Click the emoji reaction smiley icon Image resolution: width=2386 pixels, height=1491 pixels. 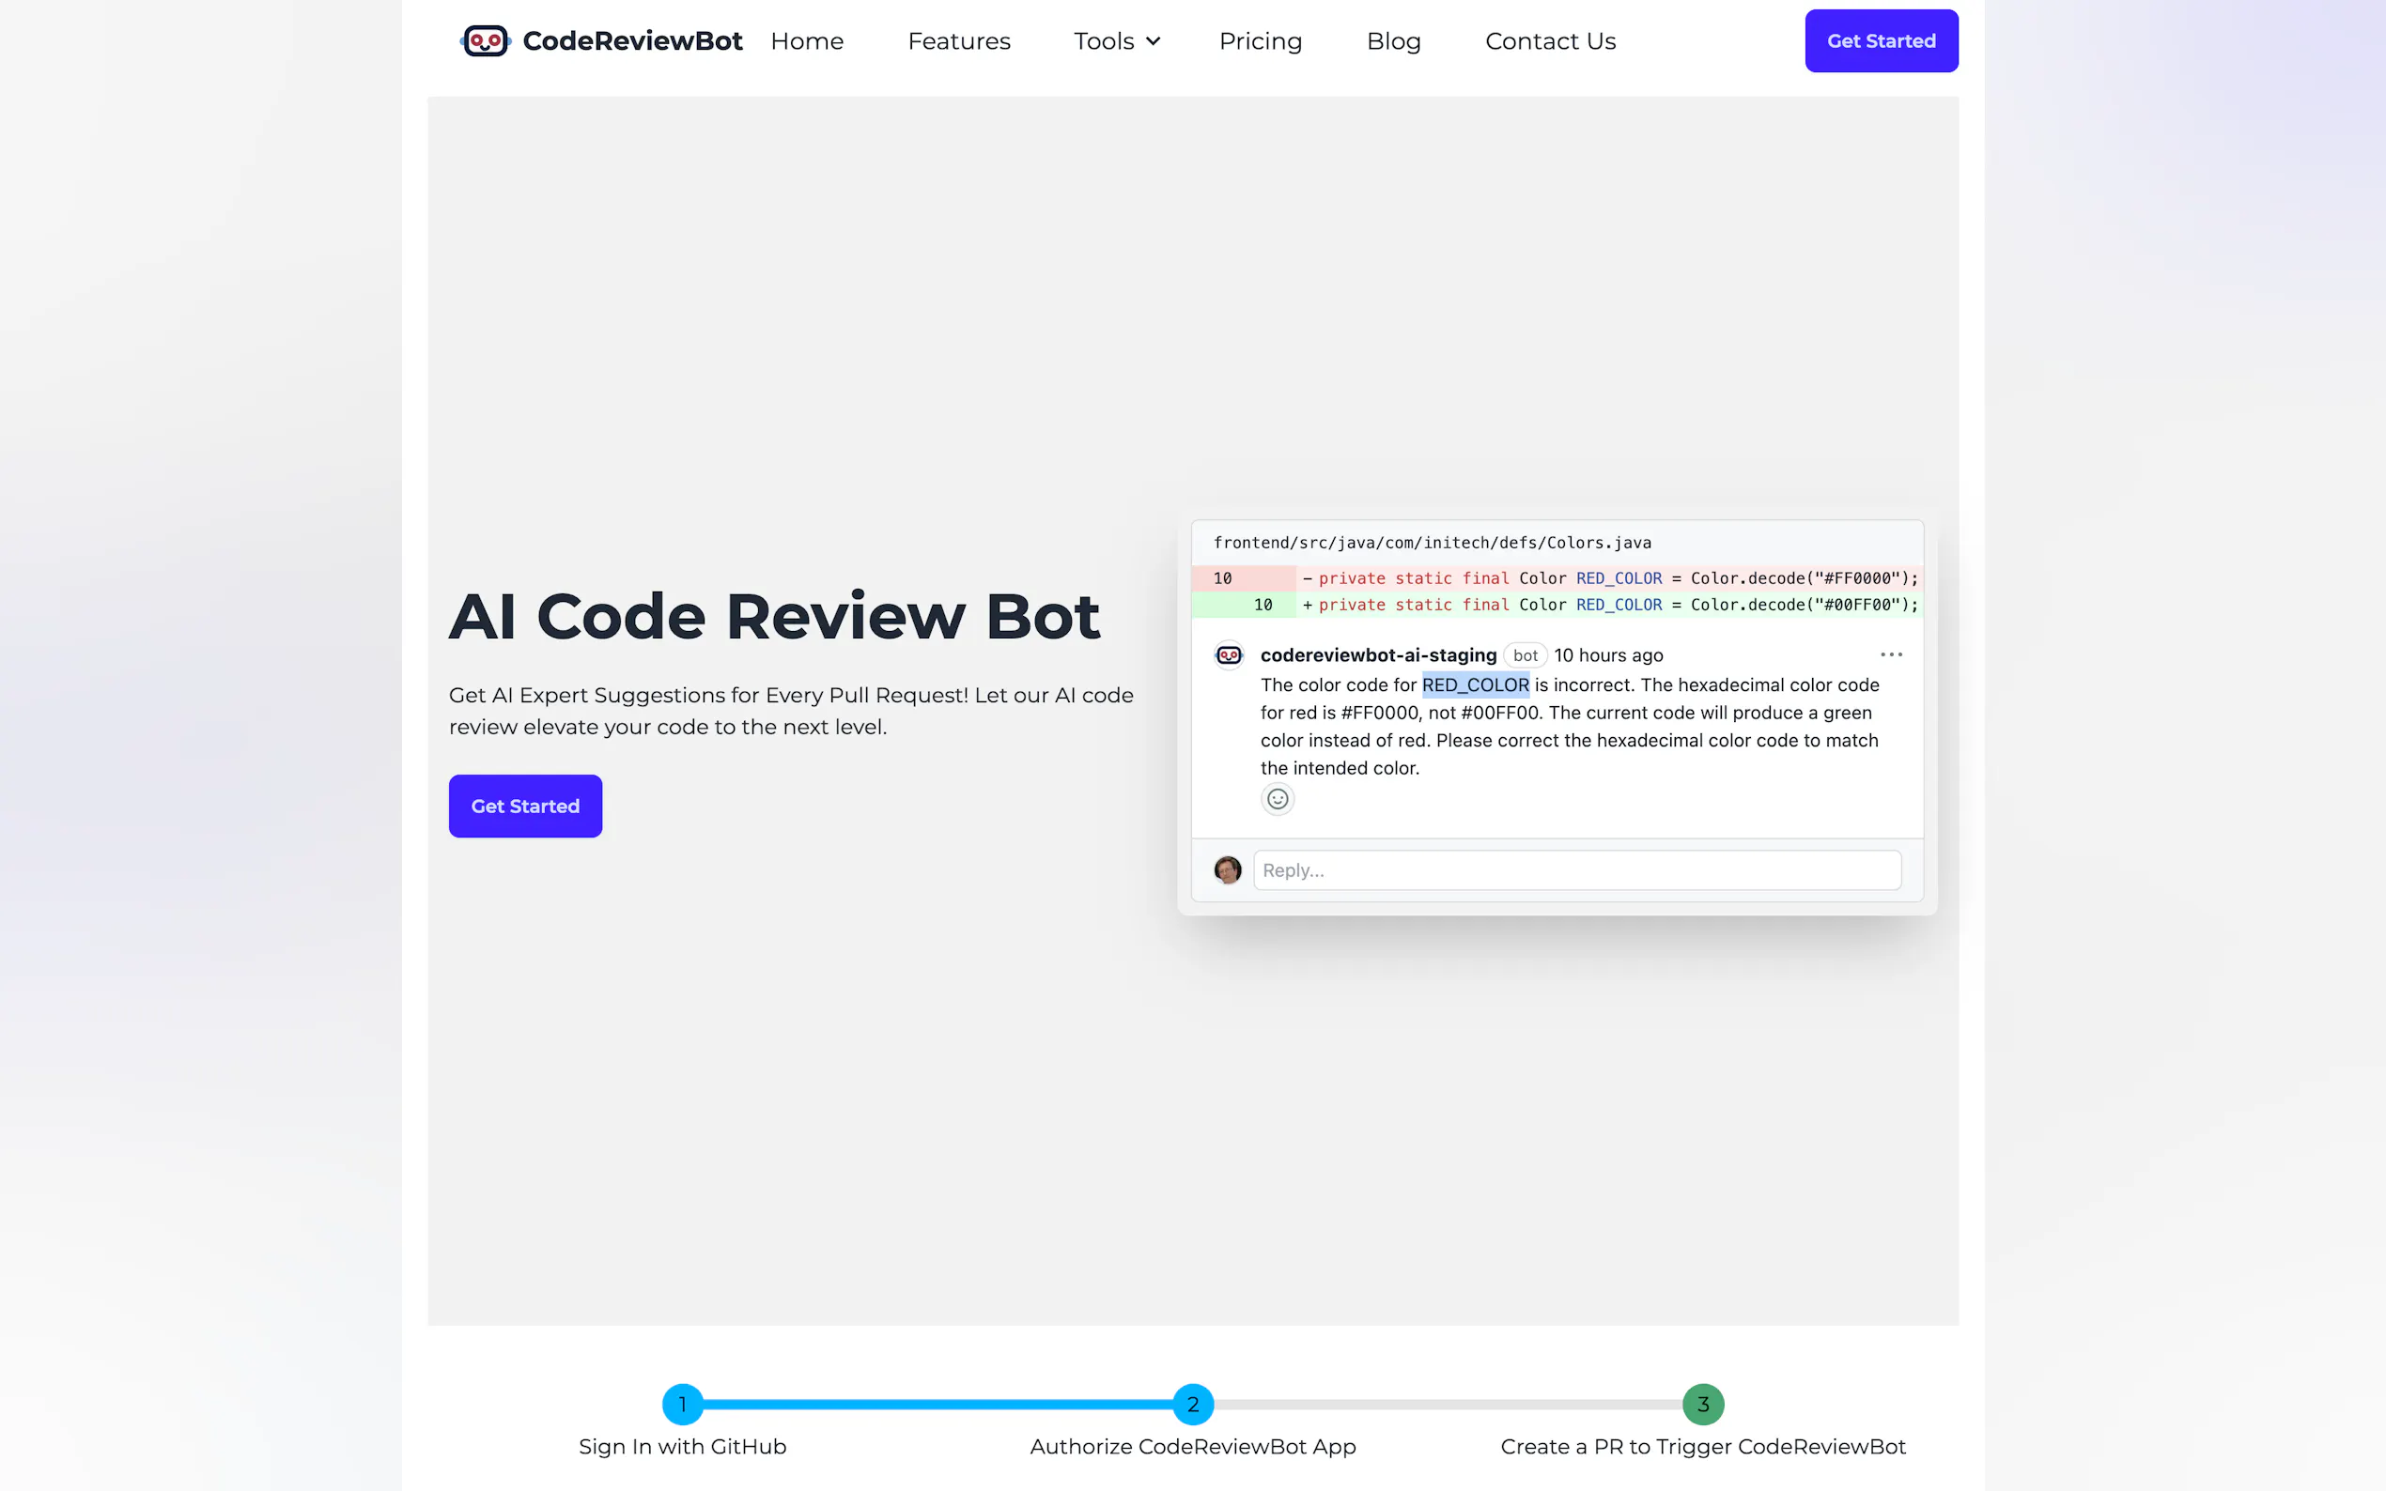(1278, 799)
